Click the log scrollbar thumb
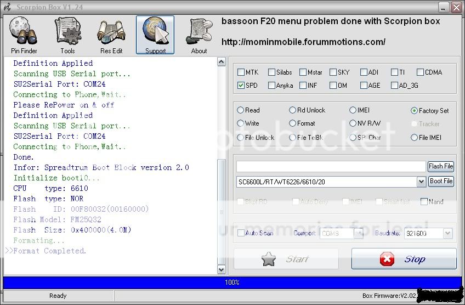Viewport: 465px width, 305px height. click(x=221, y=212)
